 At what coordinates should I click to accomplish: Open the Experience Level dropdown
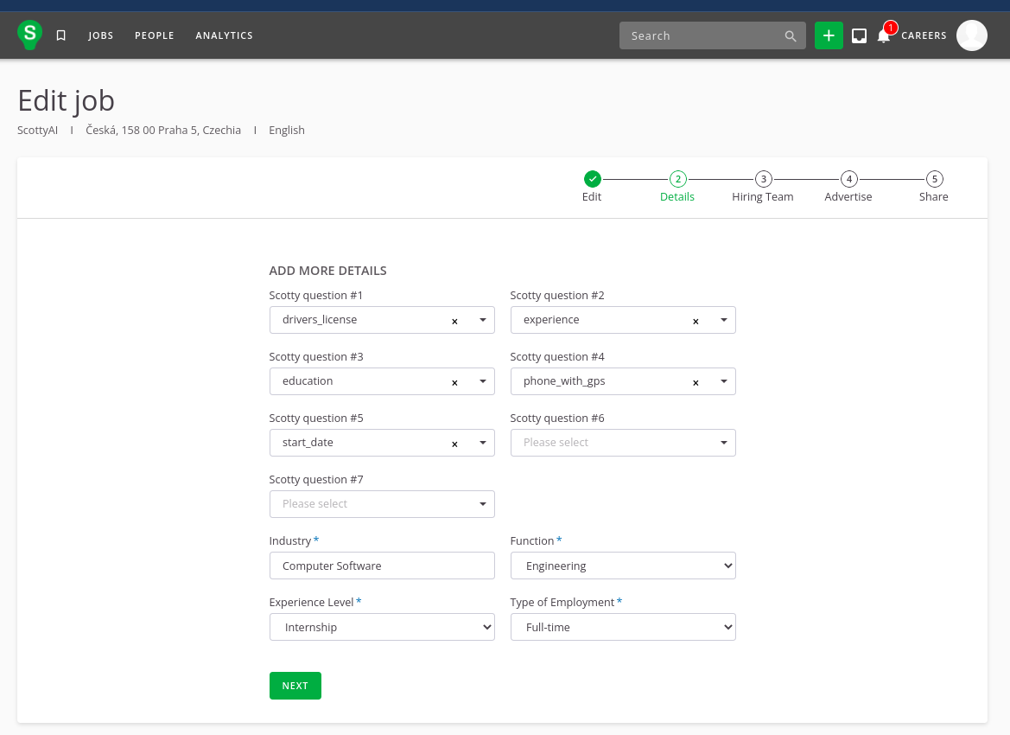coord(382,627)
